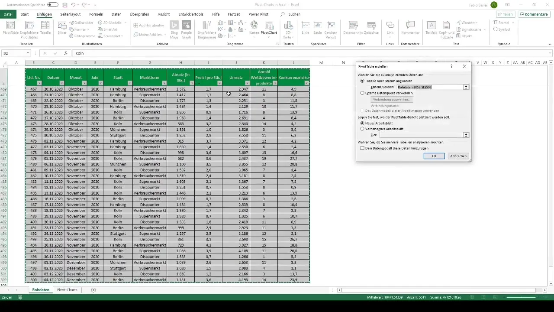Open filter dropdown for Datum column

click(61, 83)
